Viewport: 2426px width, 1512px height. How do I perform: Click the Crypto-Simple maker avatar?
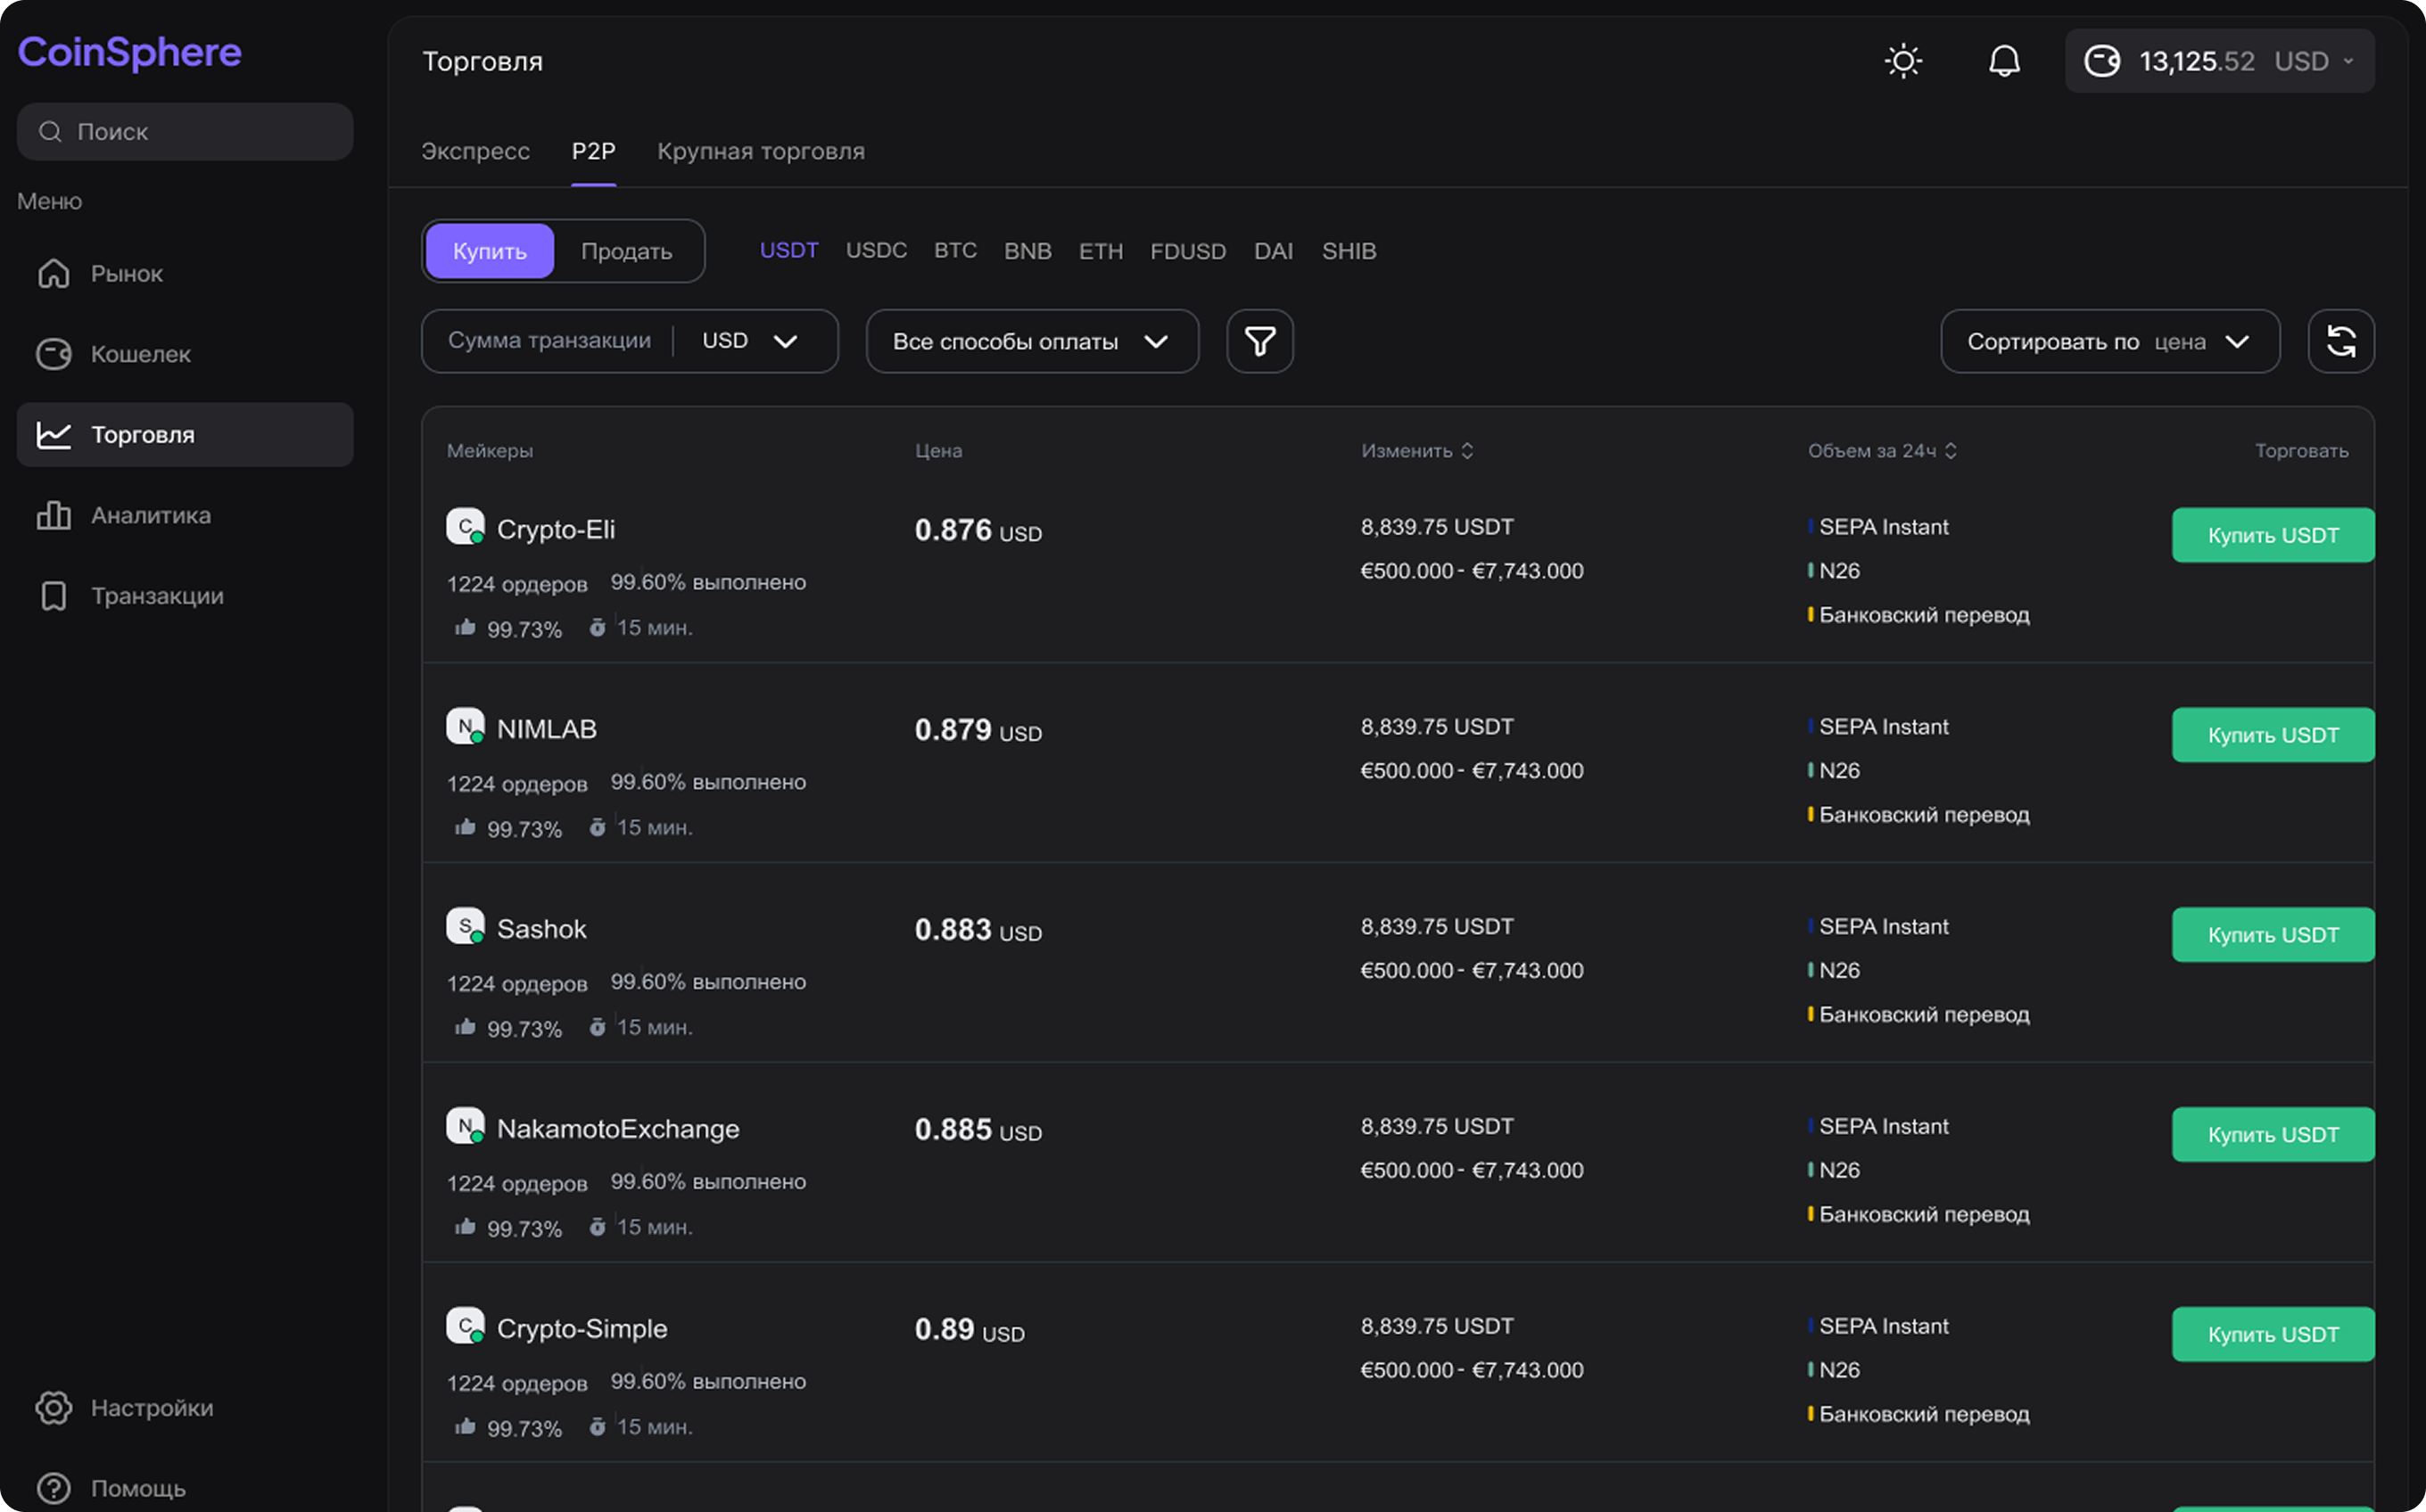(x=466, y=1326)
